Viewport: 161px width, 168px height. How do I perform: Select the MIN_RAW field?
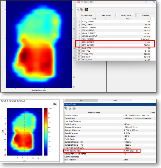(x=86, y=51)
